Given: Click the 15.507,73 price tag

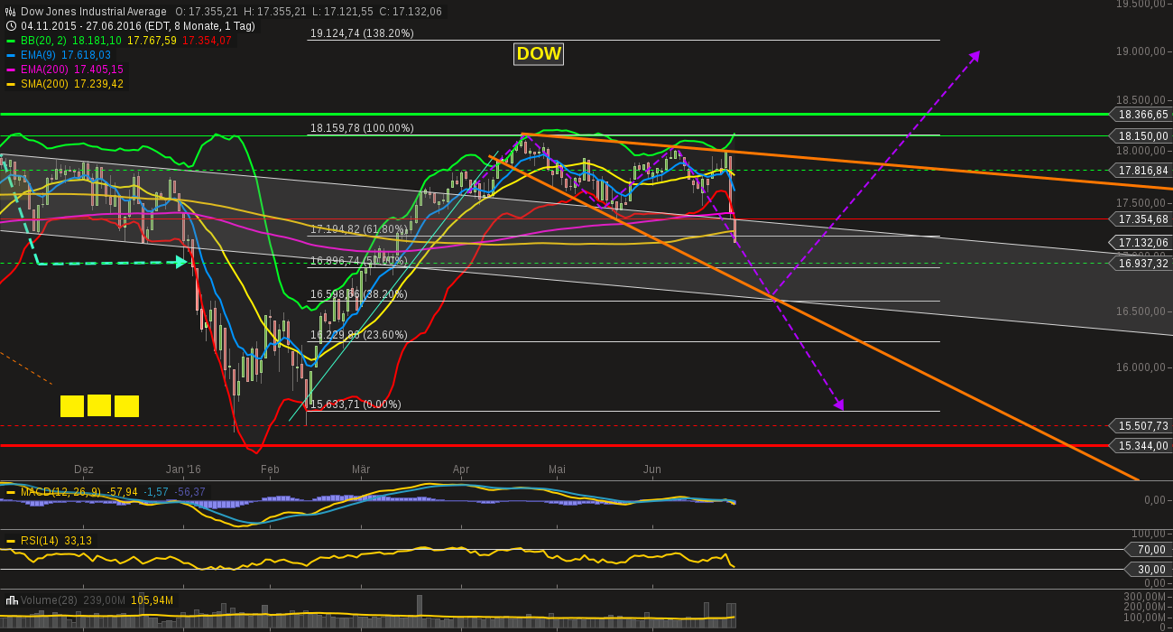Looking at the screenshot, I should (x=1141, y=425).
